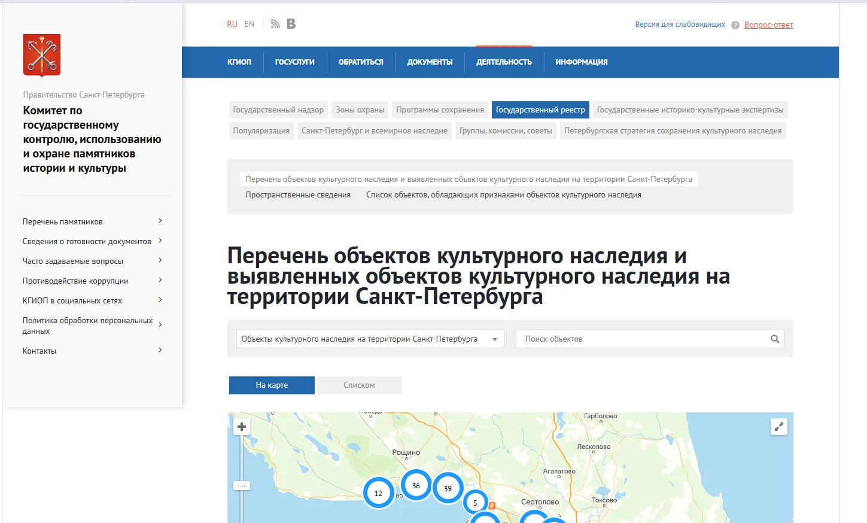This screenshot has width=867, height=523.
Task: Select Государственный надзор submenu item
Action: click(x=278, y=110)
